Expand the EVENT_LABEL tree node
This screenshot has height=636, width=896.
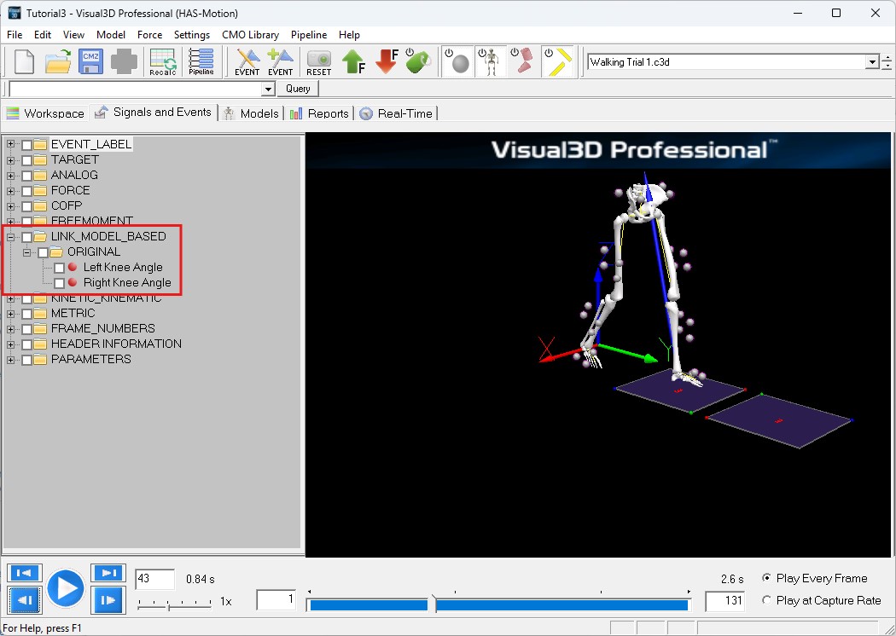click(x=10, y=144)
